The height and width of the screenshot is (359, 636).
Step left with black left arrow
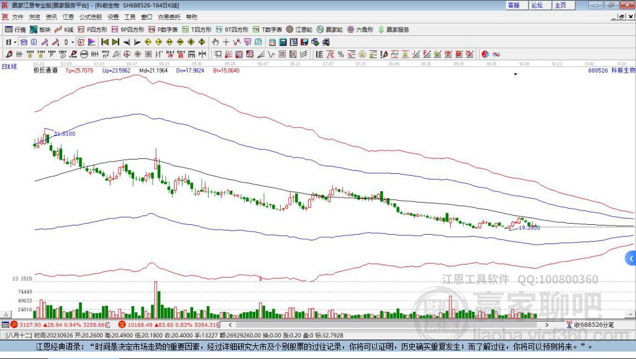click(127, 42)
